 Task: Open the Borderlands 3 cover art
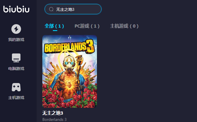(x=70, y=71)
